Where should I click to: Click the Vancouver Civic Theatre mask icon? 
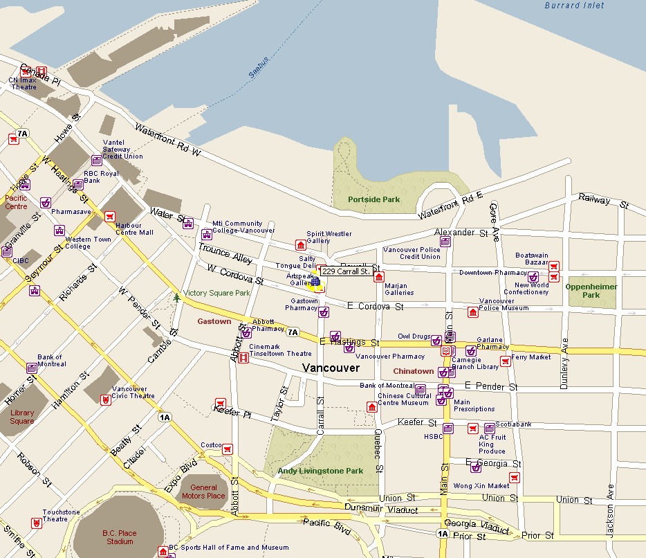coord(106,399)
